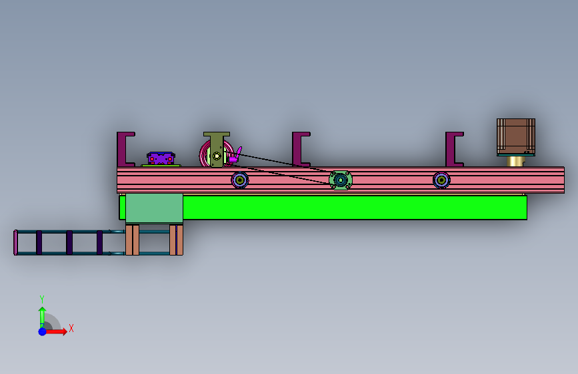Select the brass coupling under the motor
The width and height of the screenshot is (578, 374).
tap(516, 161)
